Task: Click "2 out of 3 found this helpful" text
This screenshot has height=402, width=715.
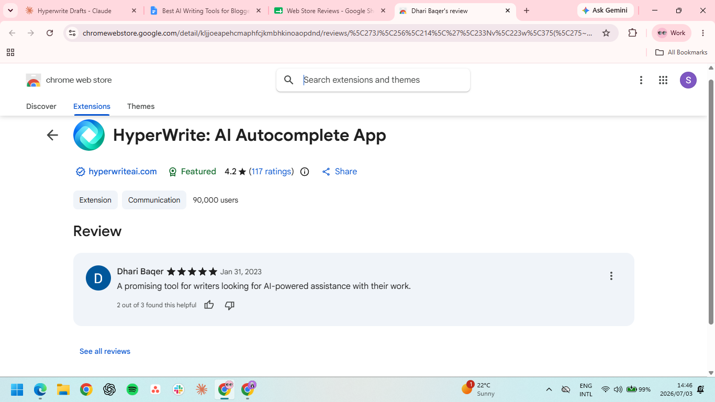Action: pyautogui.click(x=157, y=305)
